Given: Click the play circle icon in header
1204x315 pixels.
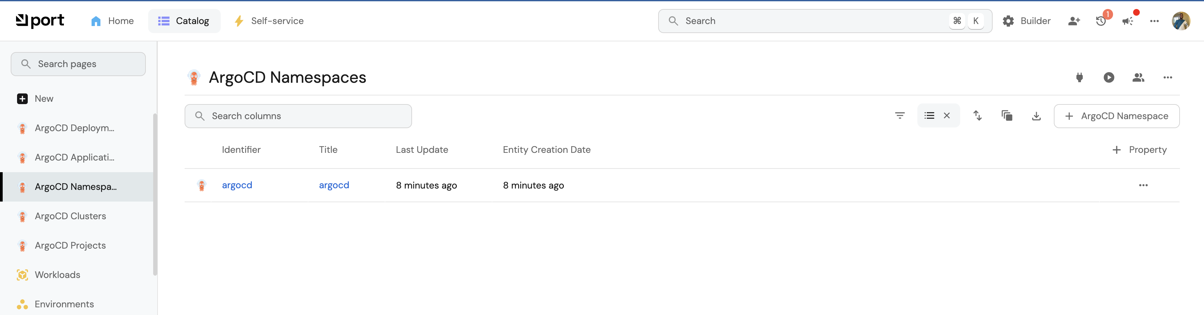Looking at the screenshot, I should (x=1109, y=77).
